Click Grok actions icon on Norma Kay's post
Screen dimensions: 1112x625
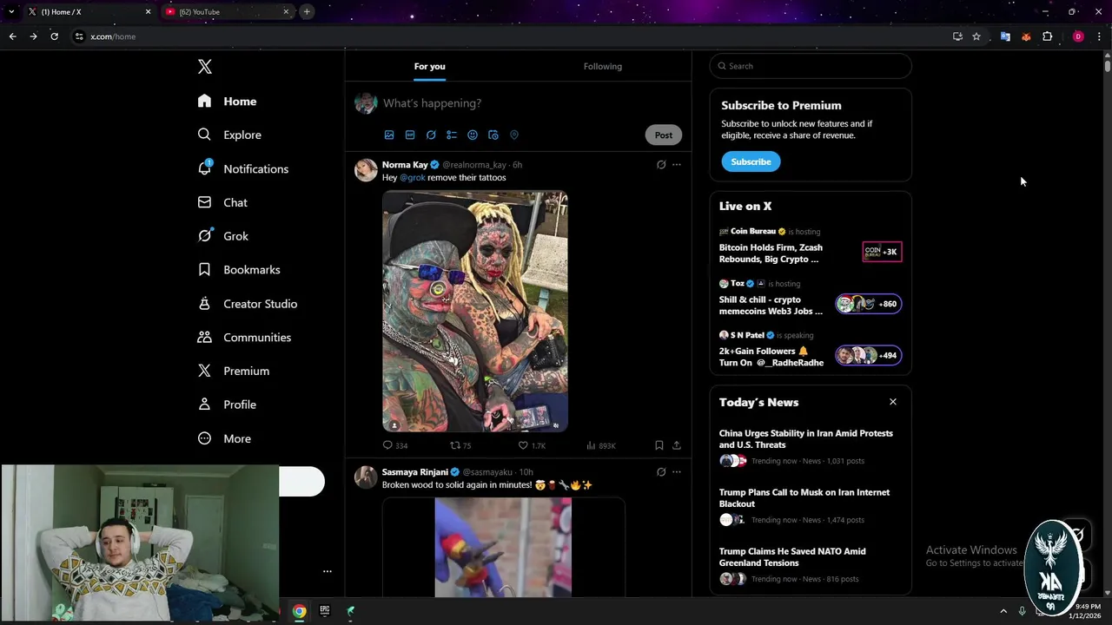pos(661,164)
